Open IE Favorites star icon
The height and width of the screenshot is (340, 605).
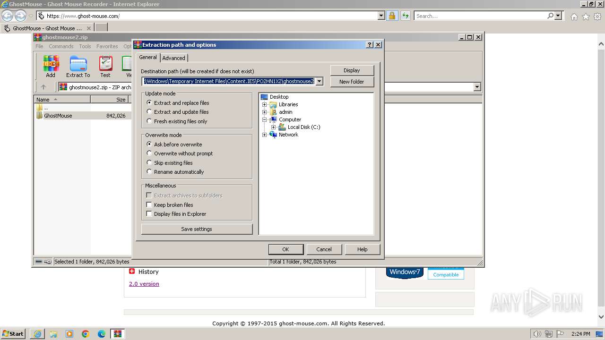[586, 17]
